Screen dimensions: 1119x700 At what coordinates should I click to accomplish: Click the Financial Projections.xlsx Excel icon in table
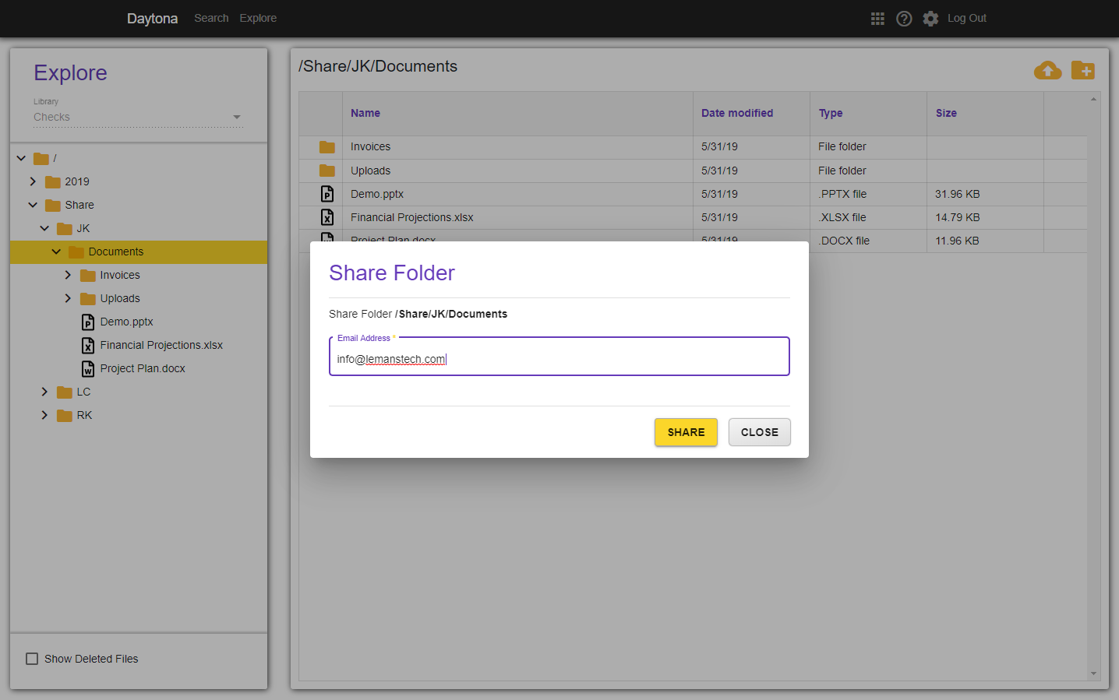coord(327,217)
